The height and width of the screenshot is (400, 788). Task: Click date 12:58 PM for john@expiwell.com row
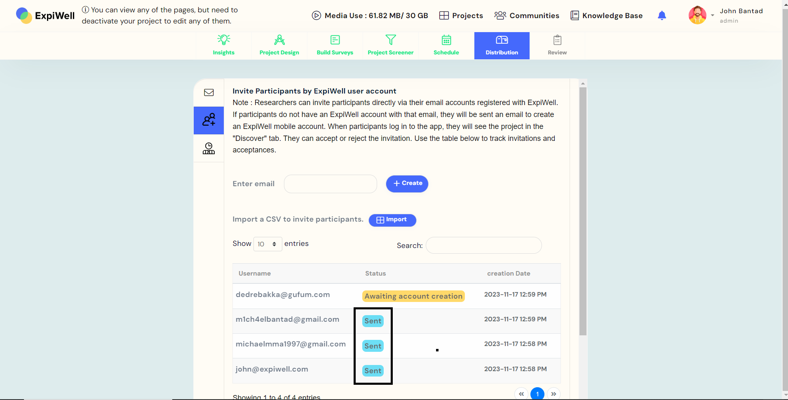coord(515,369)
